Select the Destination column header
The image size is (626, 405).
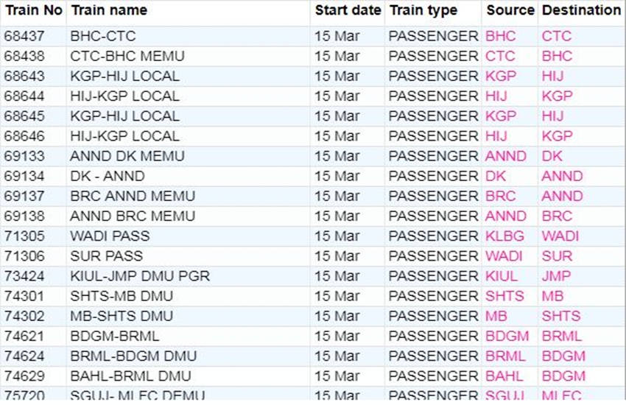(x=581, y=10)
